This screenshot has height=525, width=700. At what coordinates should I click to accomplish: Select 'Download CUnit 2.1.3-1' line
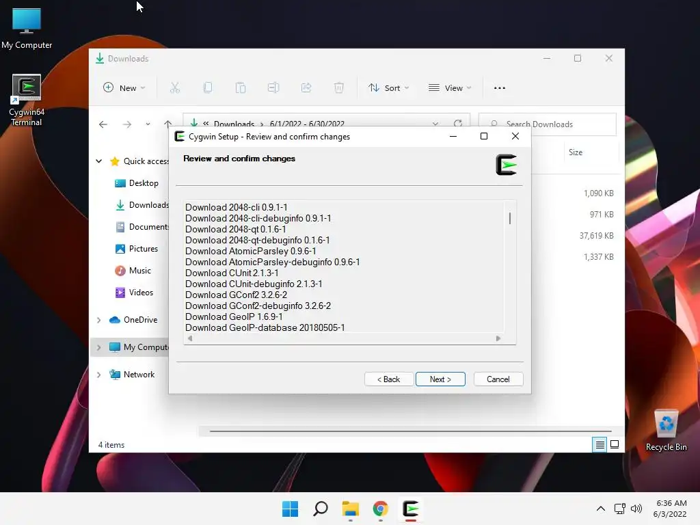pyautogui.click(x=232, y=273)
